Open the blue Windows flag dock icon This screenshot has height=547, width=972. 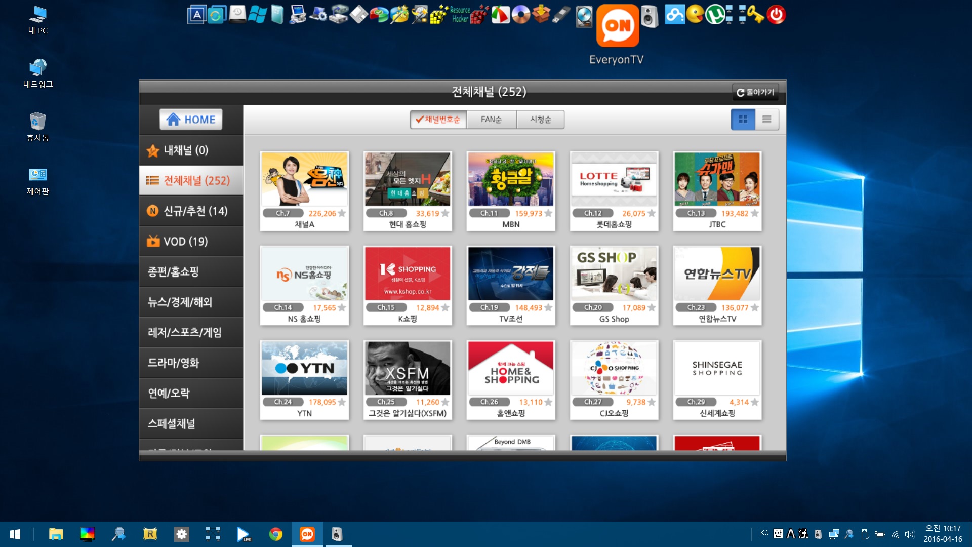coord(257,15)
